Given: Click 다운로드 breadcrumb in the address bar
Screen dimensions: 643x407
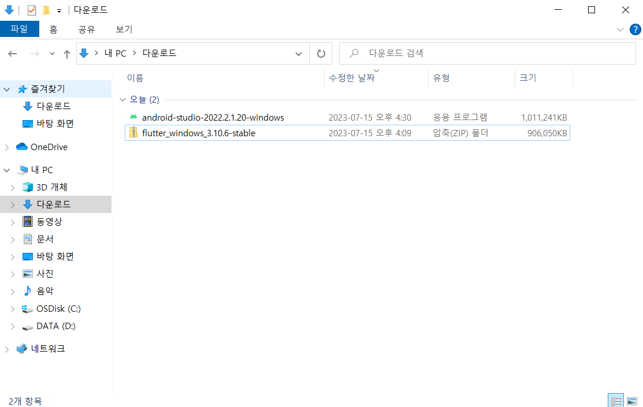Looking at the screenshot, I should pos(159,53).
